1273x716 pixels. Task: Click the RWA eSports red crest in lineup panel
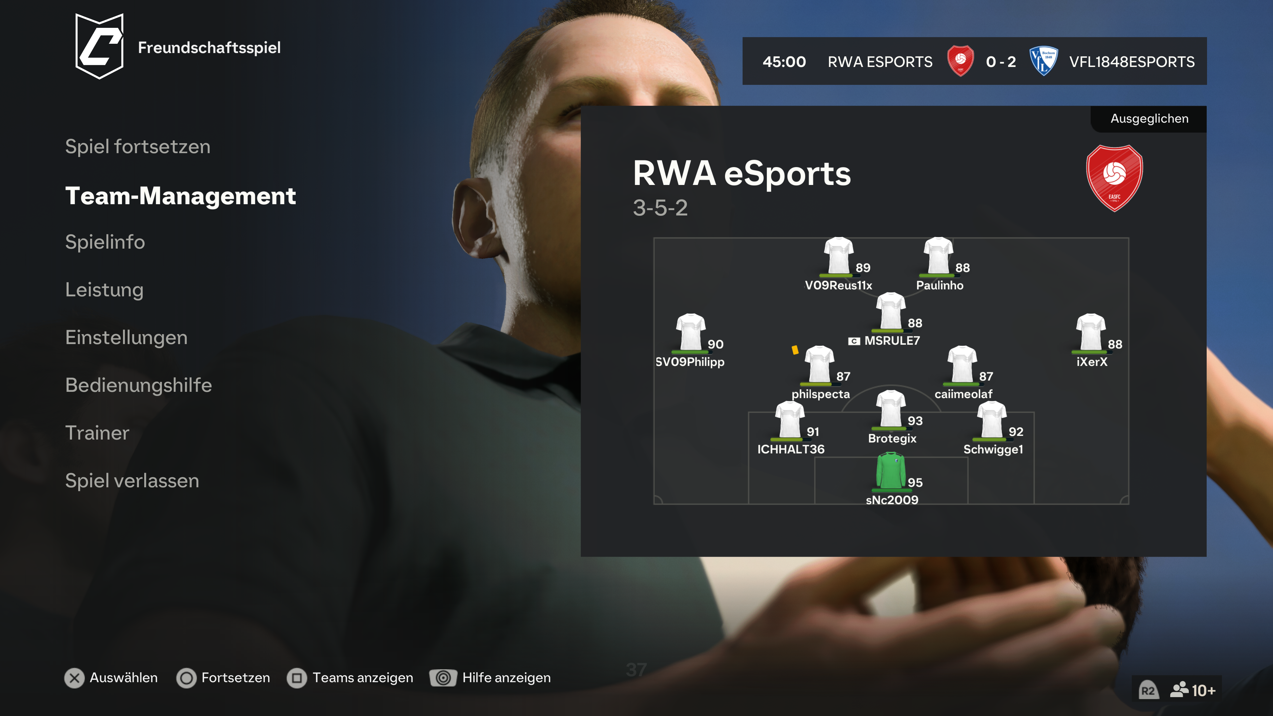(1114, 178)
